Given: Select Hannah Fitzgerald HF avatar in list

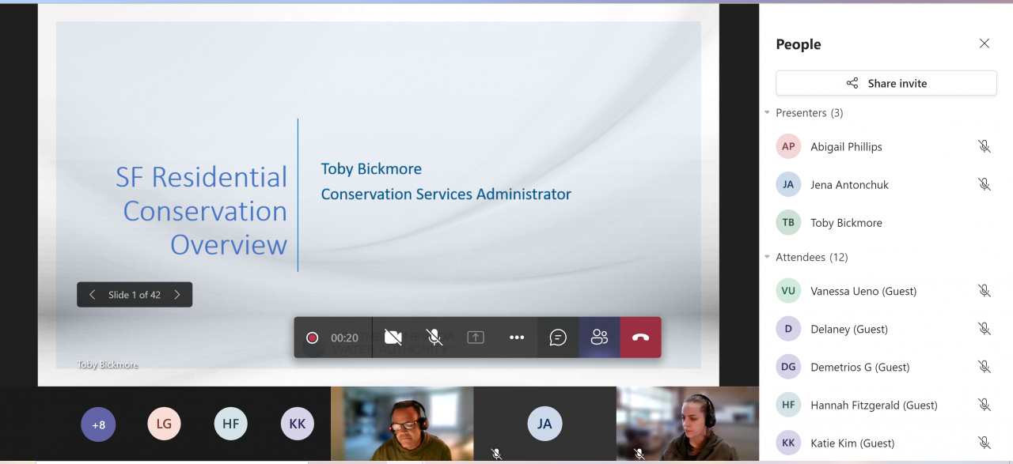Looking at the screenshot, I should tap(788, 405).
